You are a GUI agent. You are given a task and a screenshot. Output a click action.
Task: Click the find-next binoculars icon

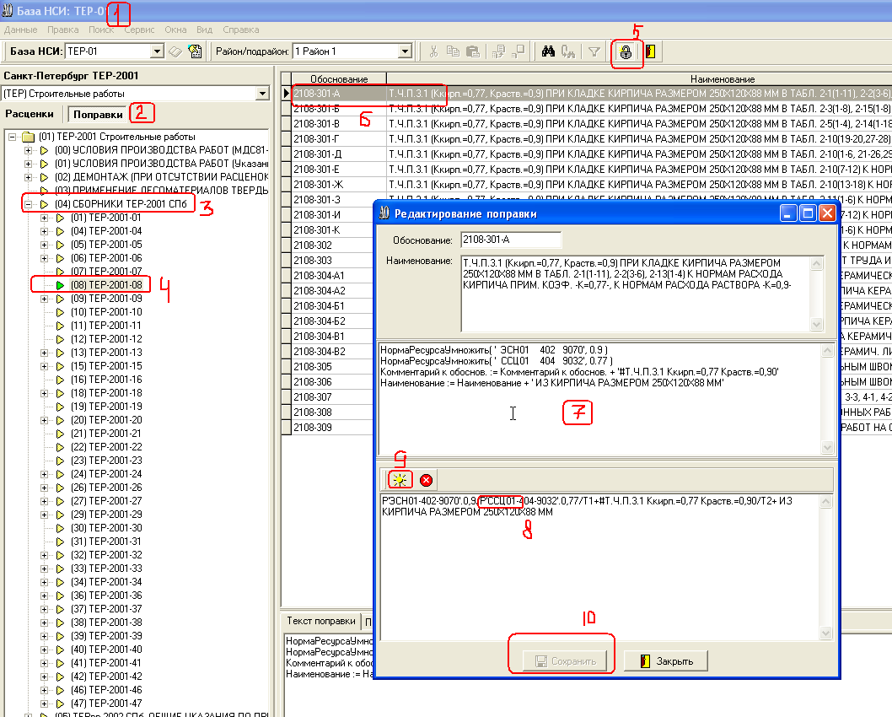567,51
